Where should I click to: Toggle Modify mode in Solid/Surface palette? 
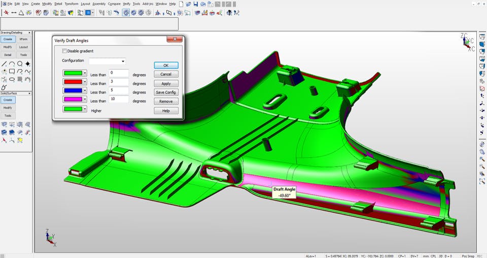click(x=8, y=108)
